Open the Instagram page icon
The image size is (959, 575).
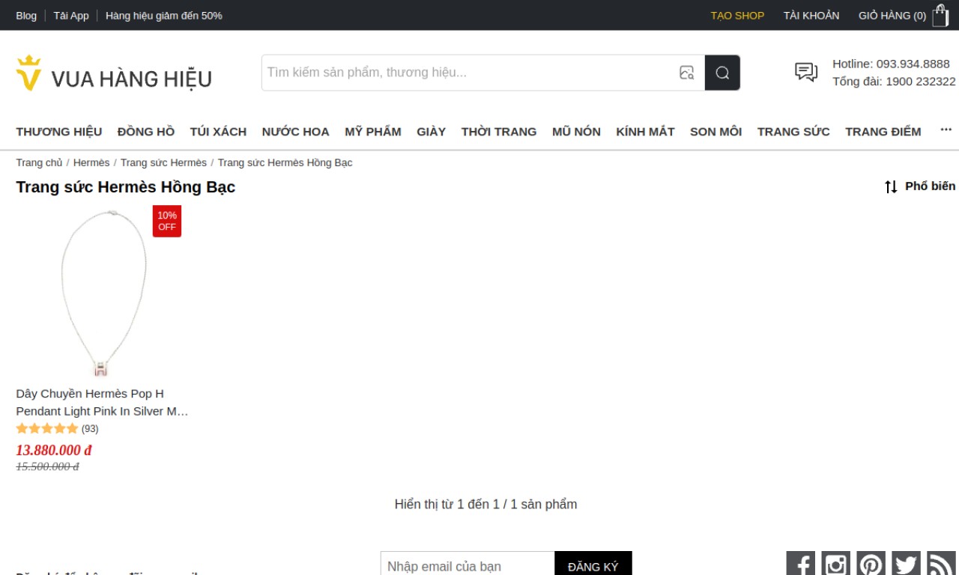tap(835, 564)
